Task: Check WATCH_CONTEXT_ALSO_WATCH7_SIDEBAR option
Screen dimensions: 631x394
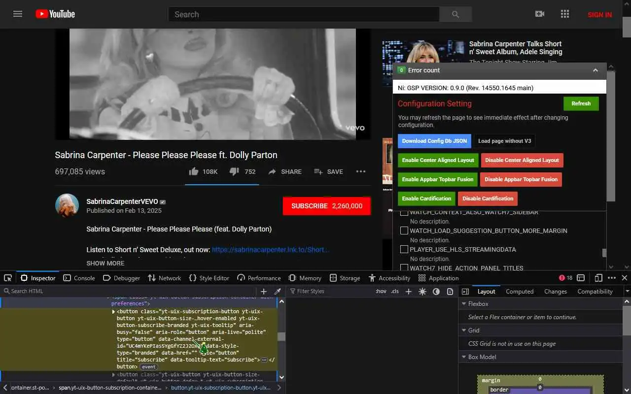Action: [404, 213]
